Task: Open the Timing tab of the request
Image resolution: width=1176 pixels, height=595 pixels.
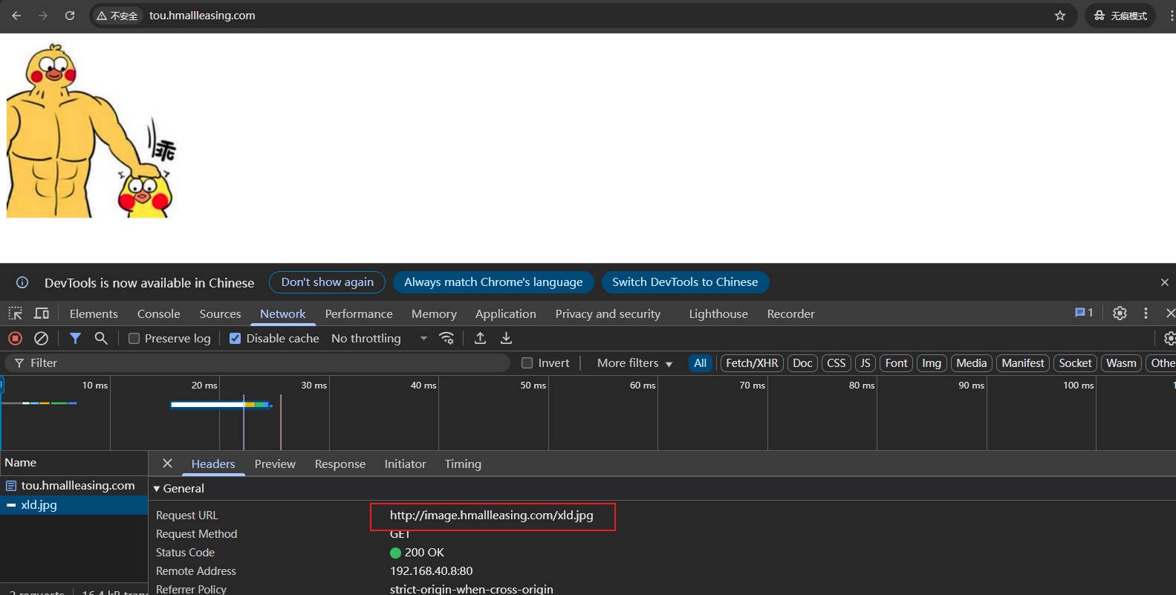Action: click(x=463, y=464)
